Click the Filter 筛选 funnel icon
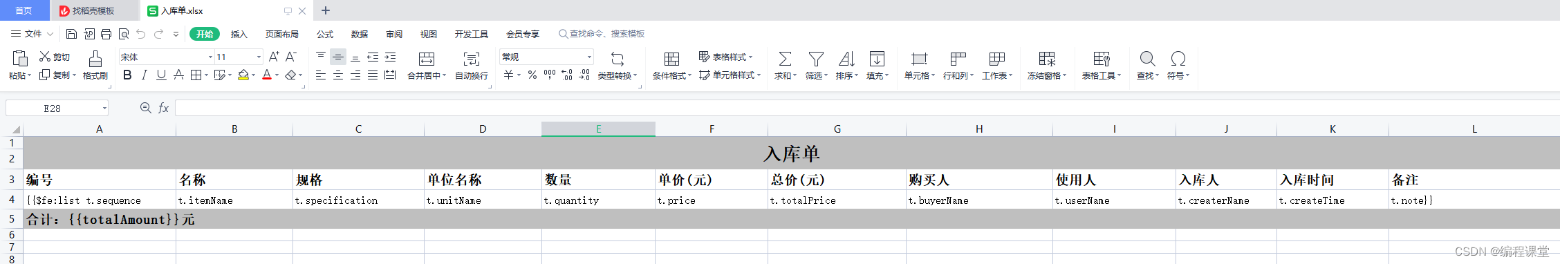The image size is (1560, 264). [x=816, y=59]
